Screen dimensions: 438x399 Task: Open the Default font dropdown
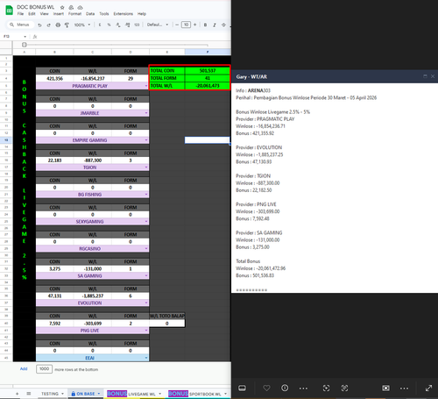(158, 25)
